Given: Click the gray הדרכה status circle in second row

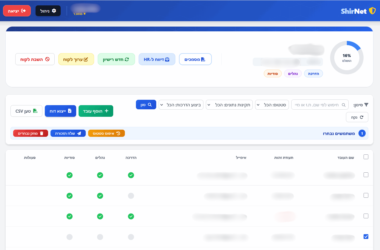Looking at the screenshot, I should click(x=131, y=196).
